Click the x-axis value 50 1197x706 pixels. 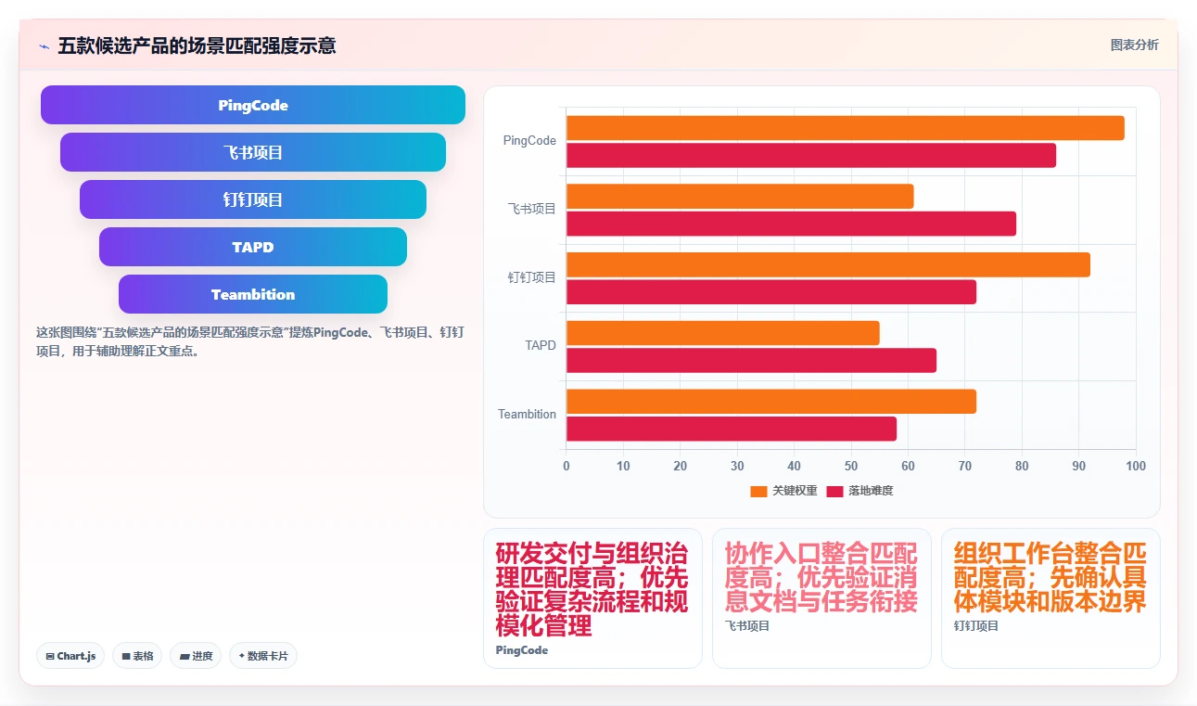(851, 466)
